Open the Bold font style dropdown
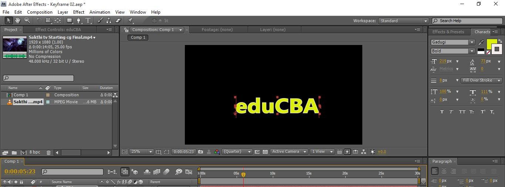505x187 pixels. click(453, 51)
